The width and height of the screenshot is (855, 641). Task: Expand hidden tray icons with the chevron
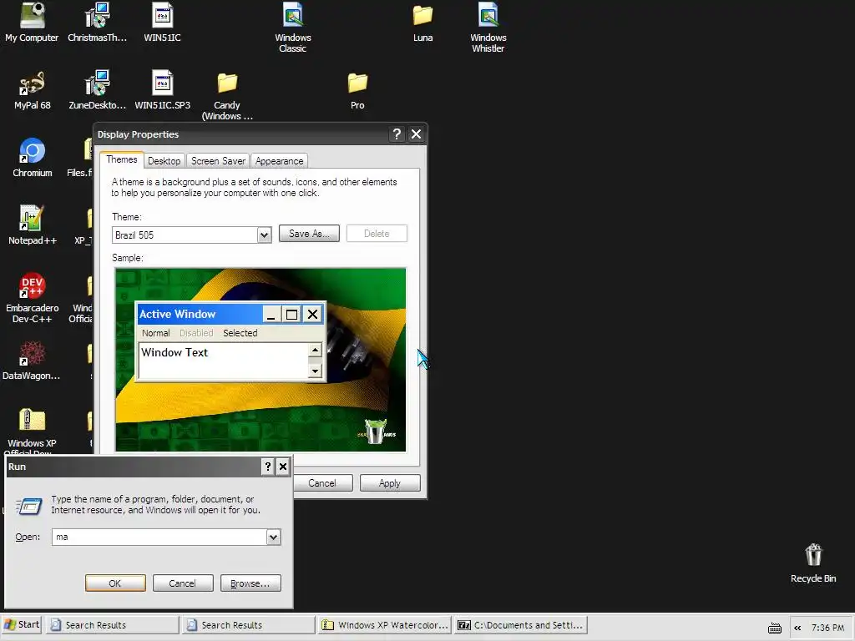tap(797, 628)
